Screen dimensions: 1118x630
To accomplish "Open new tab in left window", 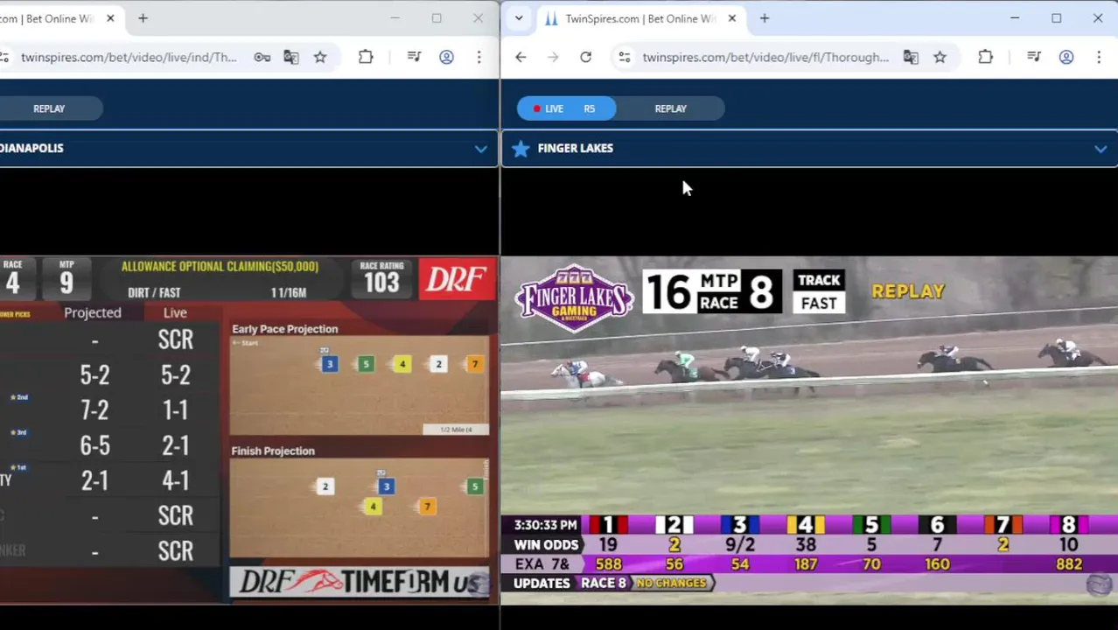I will (x=143, y=18).
